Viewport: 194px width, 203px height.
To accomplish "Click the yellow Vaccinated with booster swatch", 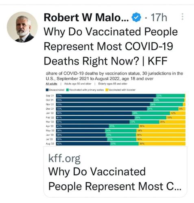I will point(107,90).
